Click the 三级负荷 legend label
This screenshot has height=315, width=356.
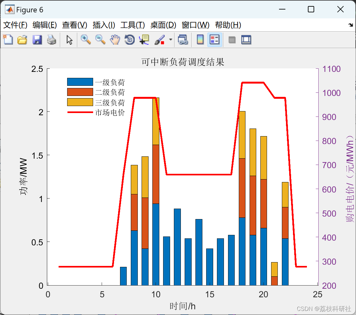coord(110,103)
